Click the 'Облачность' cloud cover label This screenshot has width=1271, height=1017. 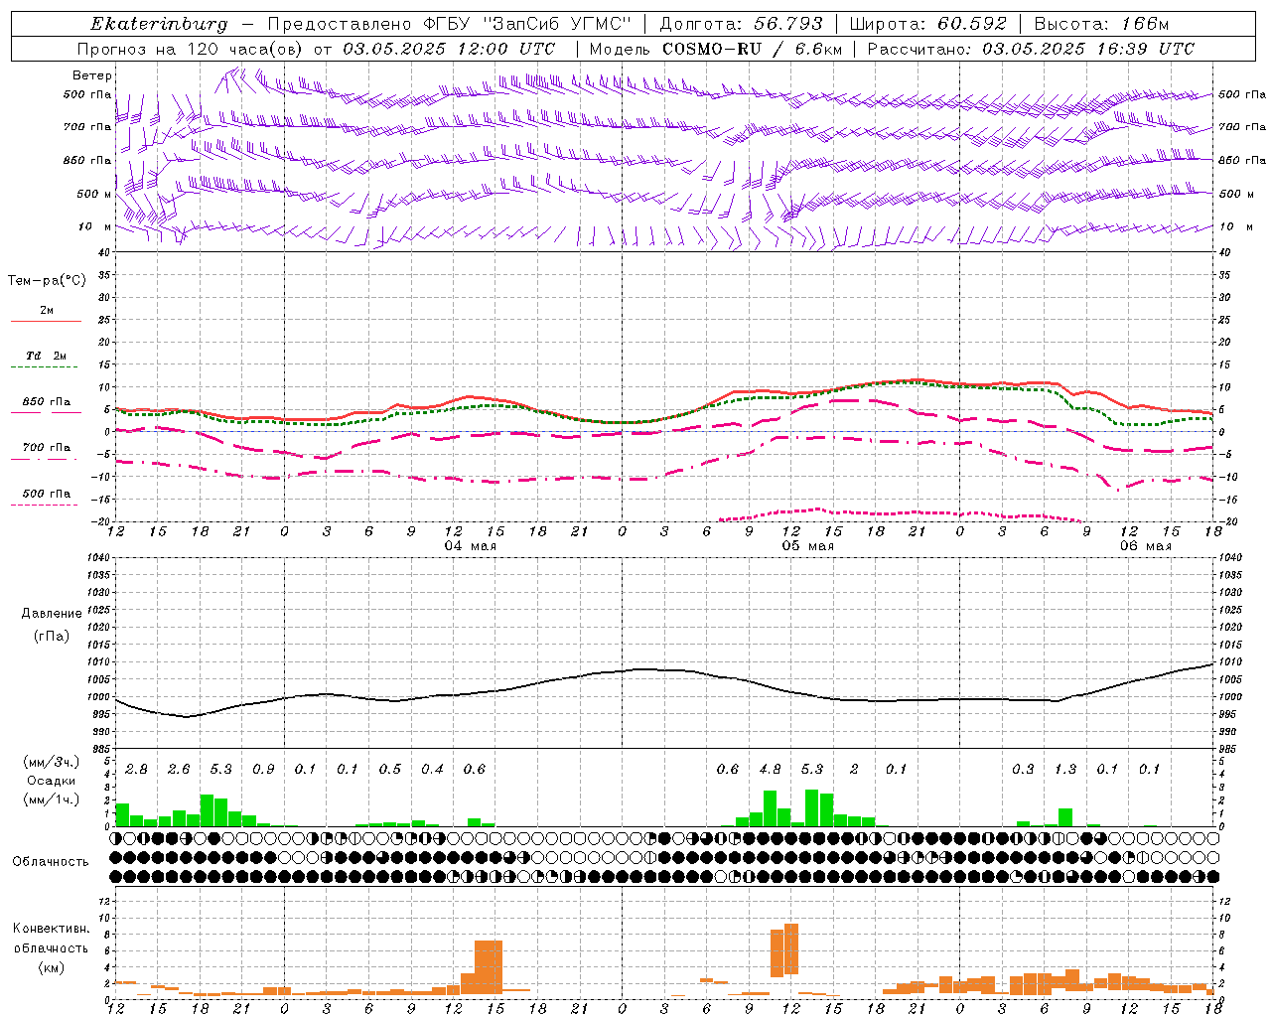[51, 862]
